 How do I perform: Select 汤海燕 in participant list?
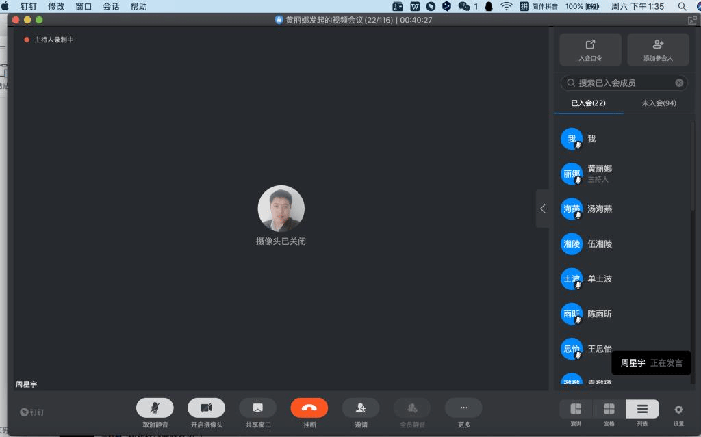(600, 209)
